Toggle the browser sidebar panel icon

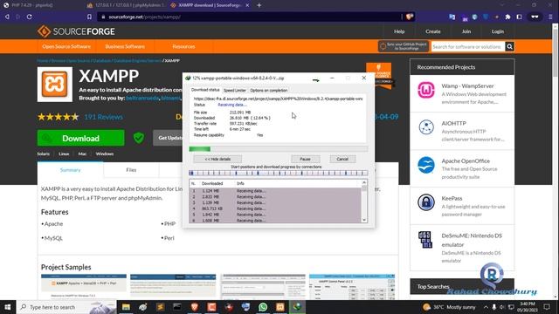[x=520, y=17]
